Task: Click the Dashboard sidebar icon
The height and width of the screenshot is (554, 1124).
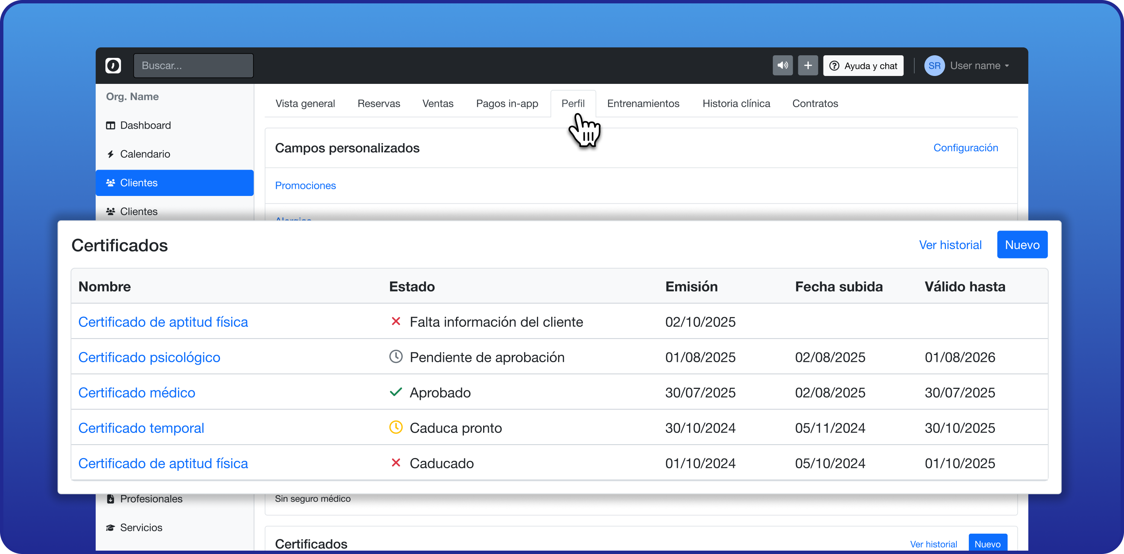Action: 111,126
